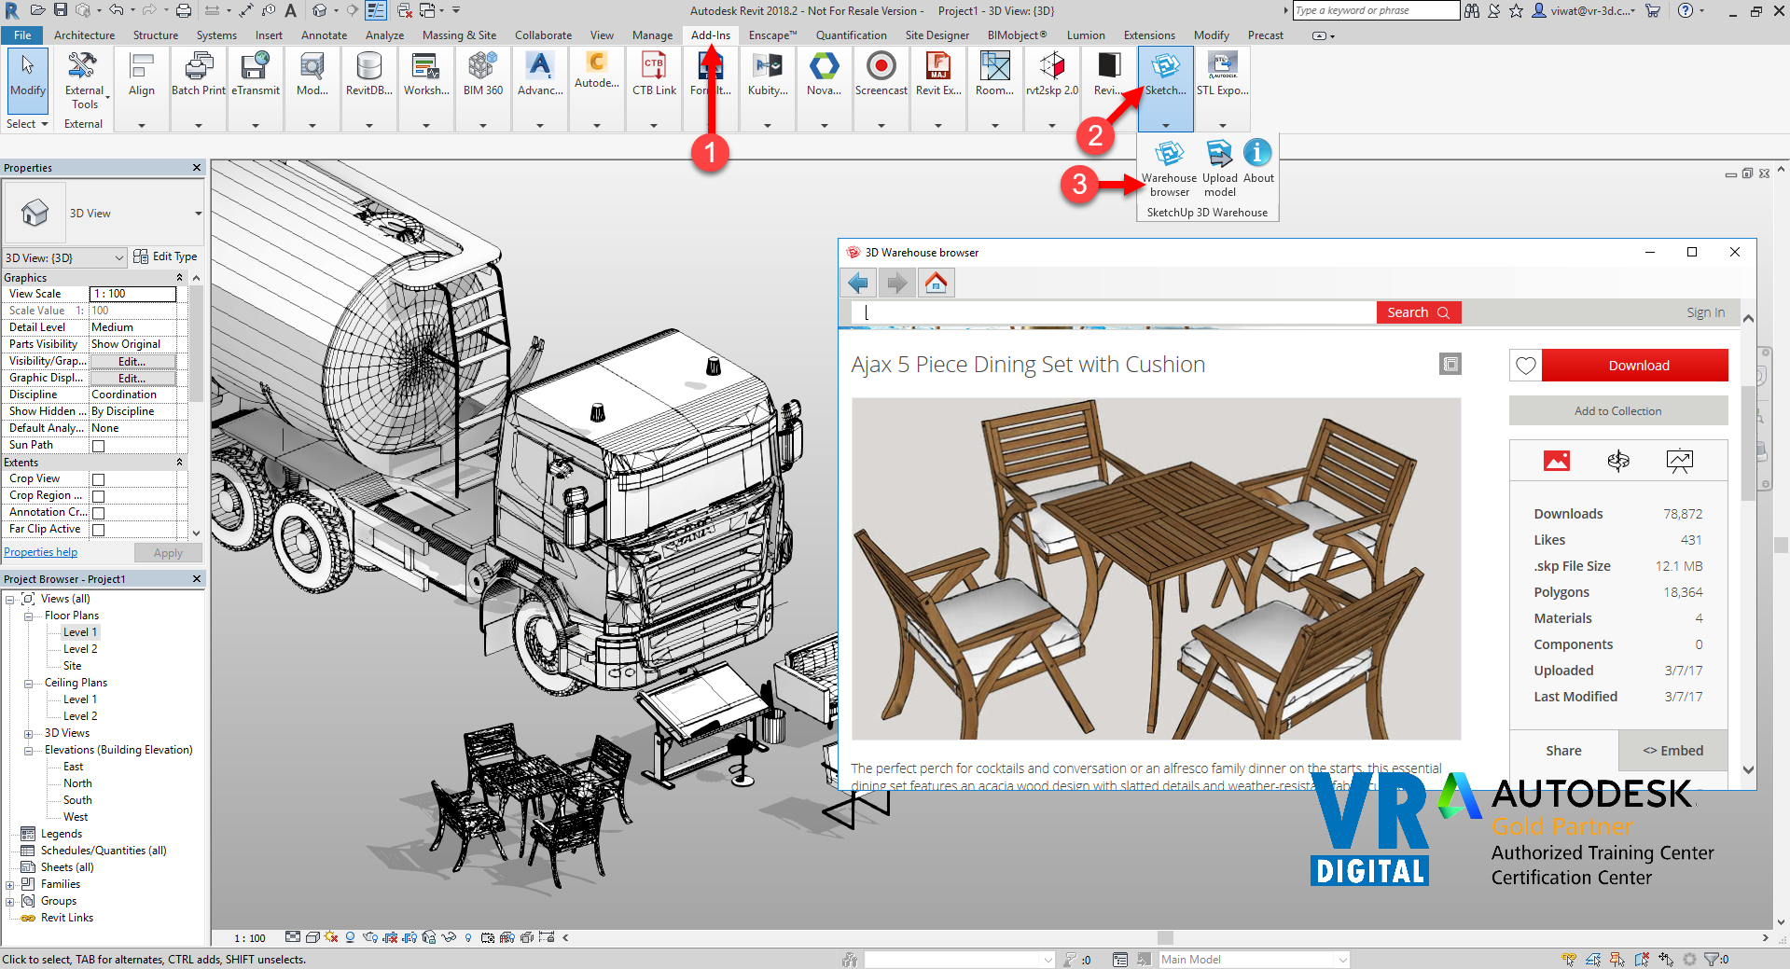Open the RevitDB... add-in
The image size is (1790, 969).
tap(368, 75)
